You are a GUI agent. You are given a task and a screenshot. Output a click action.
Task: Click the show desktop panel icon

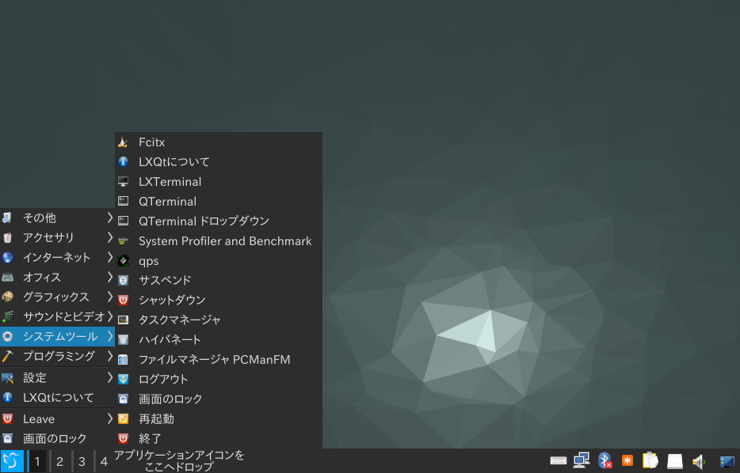tap(727, 461)
